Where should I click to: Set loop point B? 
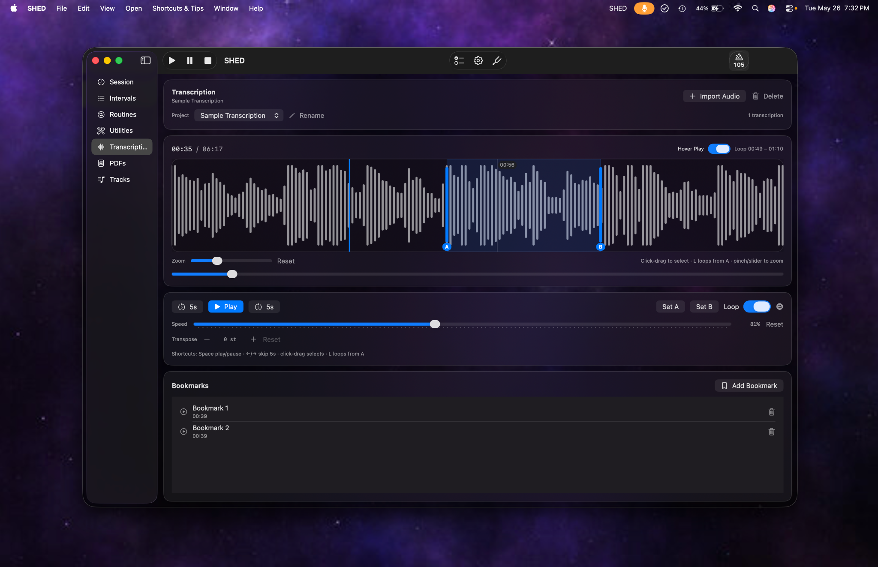(704, 306)
